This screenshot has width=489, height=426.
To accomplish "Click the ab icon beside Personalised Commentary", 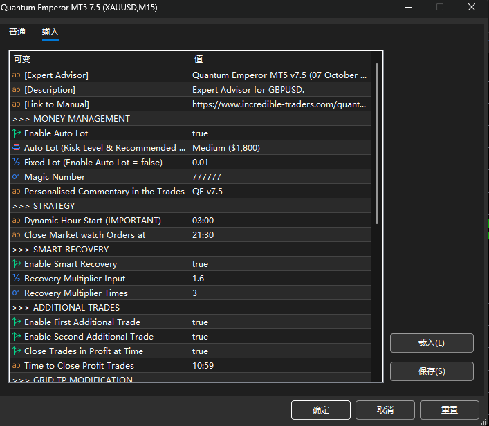I will pyautogui.click(x=16, y=191).
